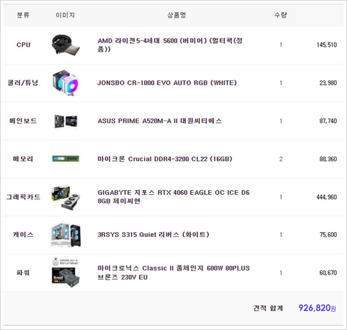Click ASUS PRIME A520M-A II product name
347x330 pixels.
[160, 121]
